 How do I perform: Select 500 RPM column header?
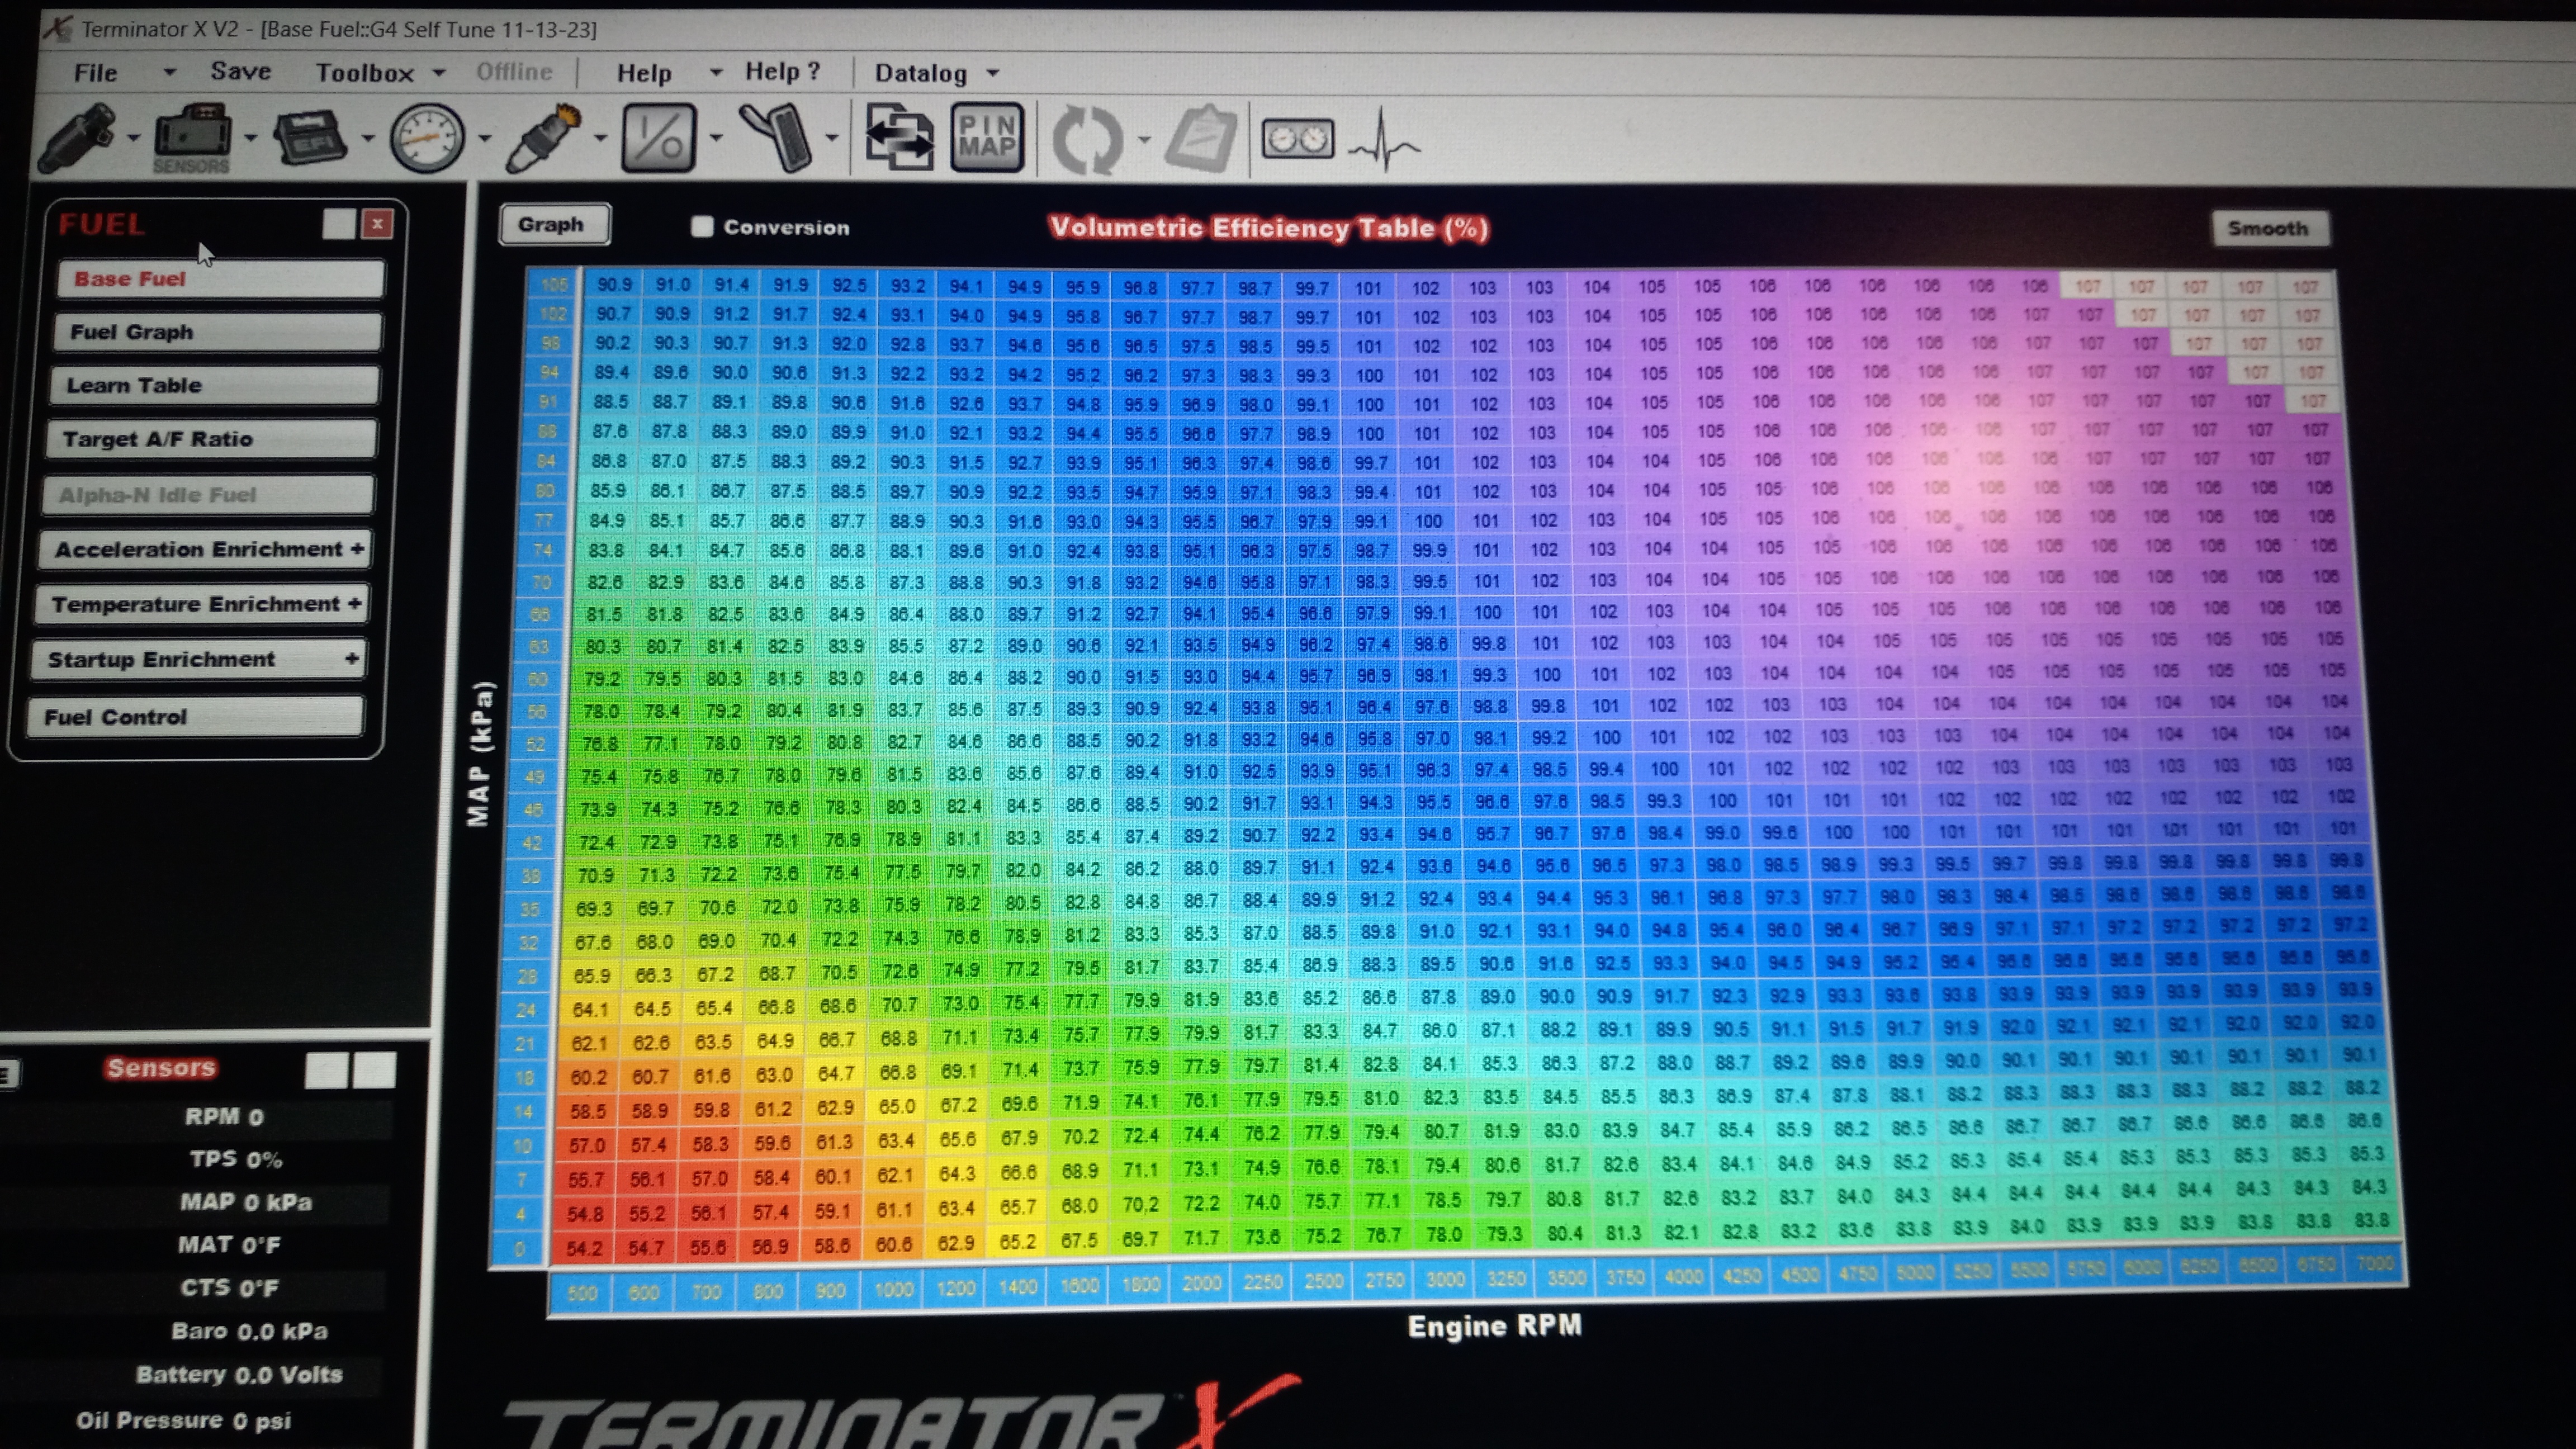point(582,1293)
